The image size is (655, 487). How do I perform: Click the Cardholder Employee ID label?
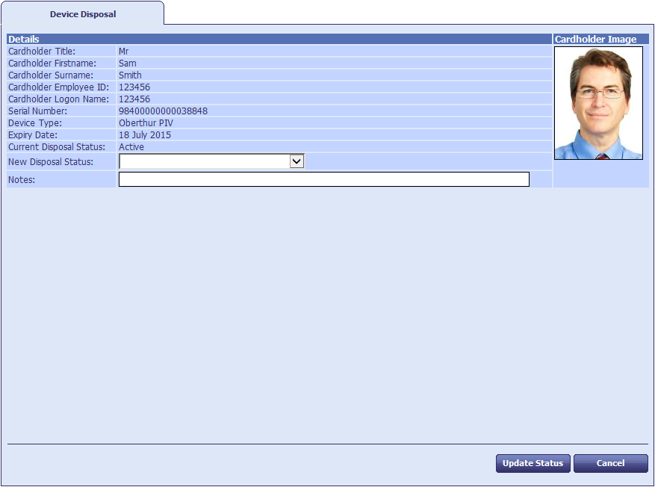pyautogui.click(x=58, y=87)
